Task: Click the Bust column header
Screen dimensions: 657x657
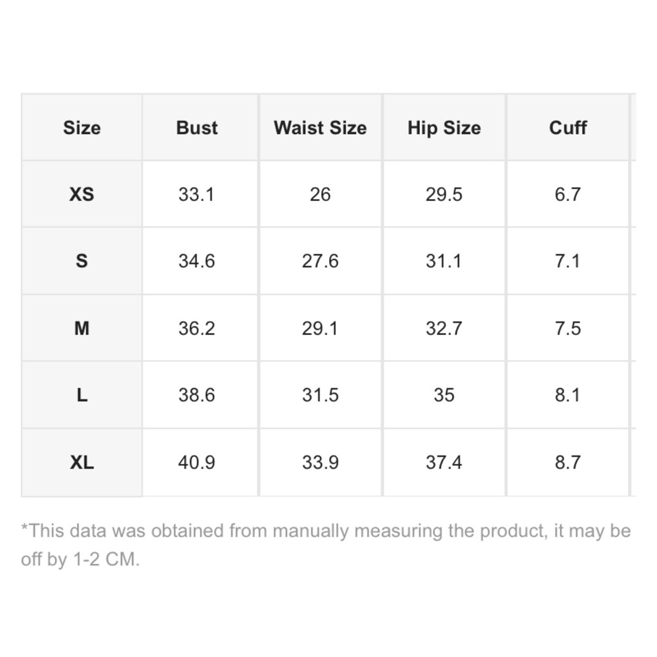Action: [196, 127]
